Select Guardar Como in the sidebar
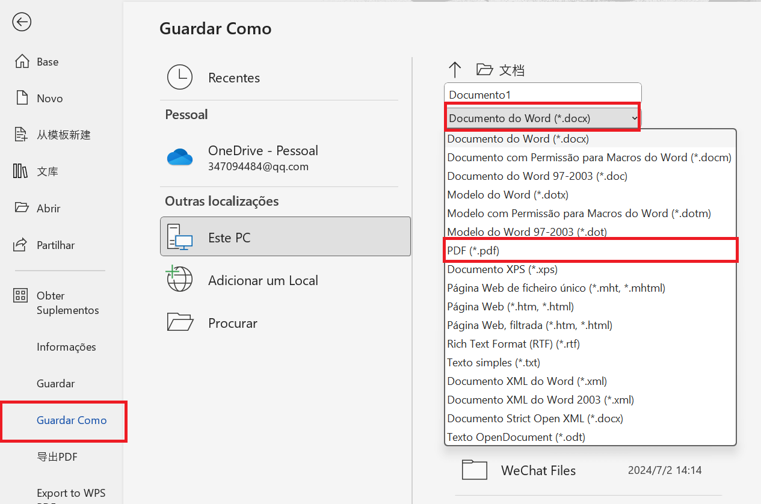Screen dimensions: 761x504 pos(72,420)
